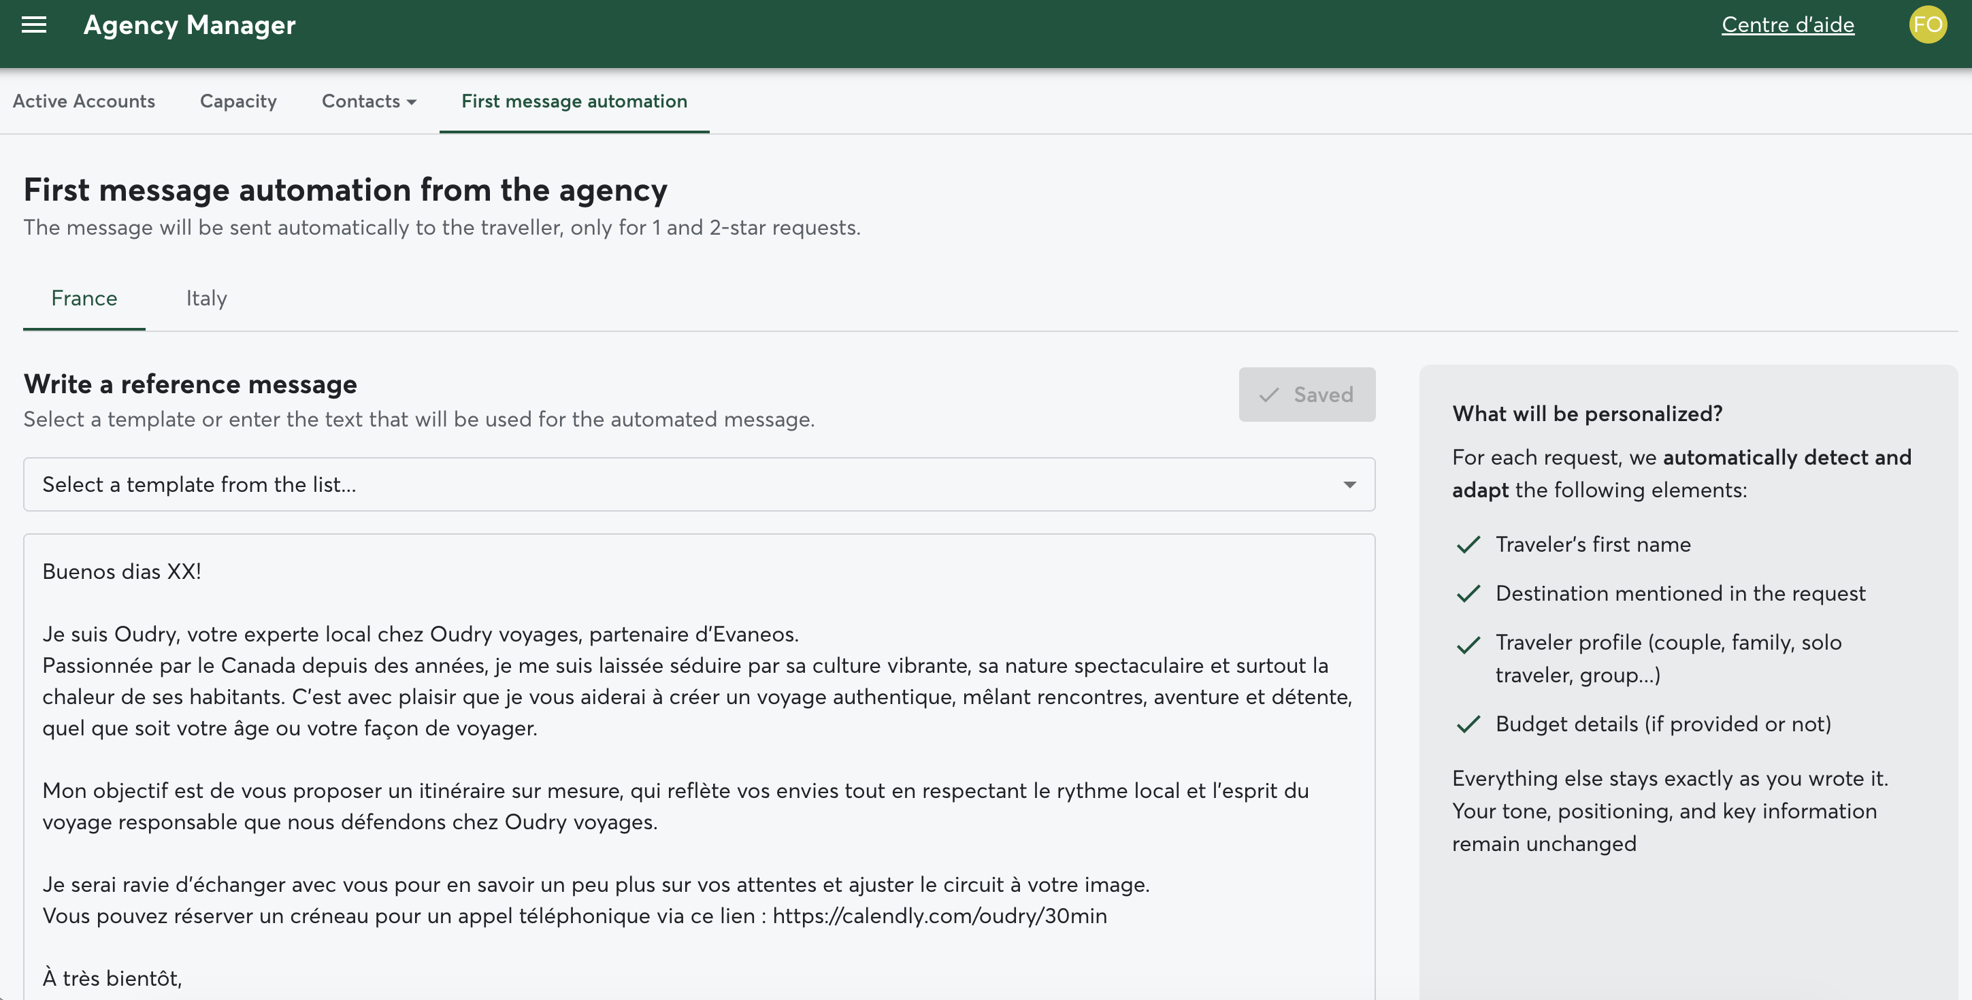Switch to the Italy tab

tap(206, 299)
